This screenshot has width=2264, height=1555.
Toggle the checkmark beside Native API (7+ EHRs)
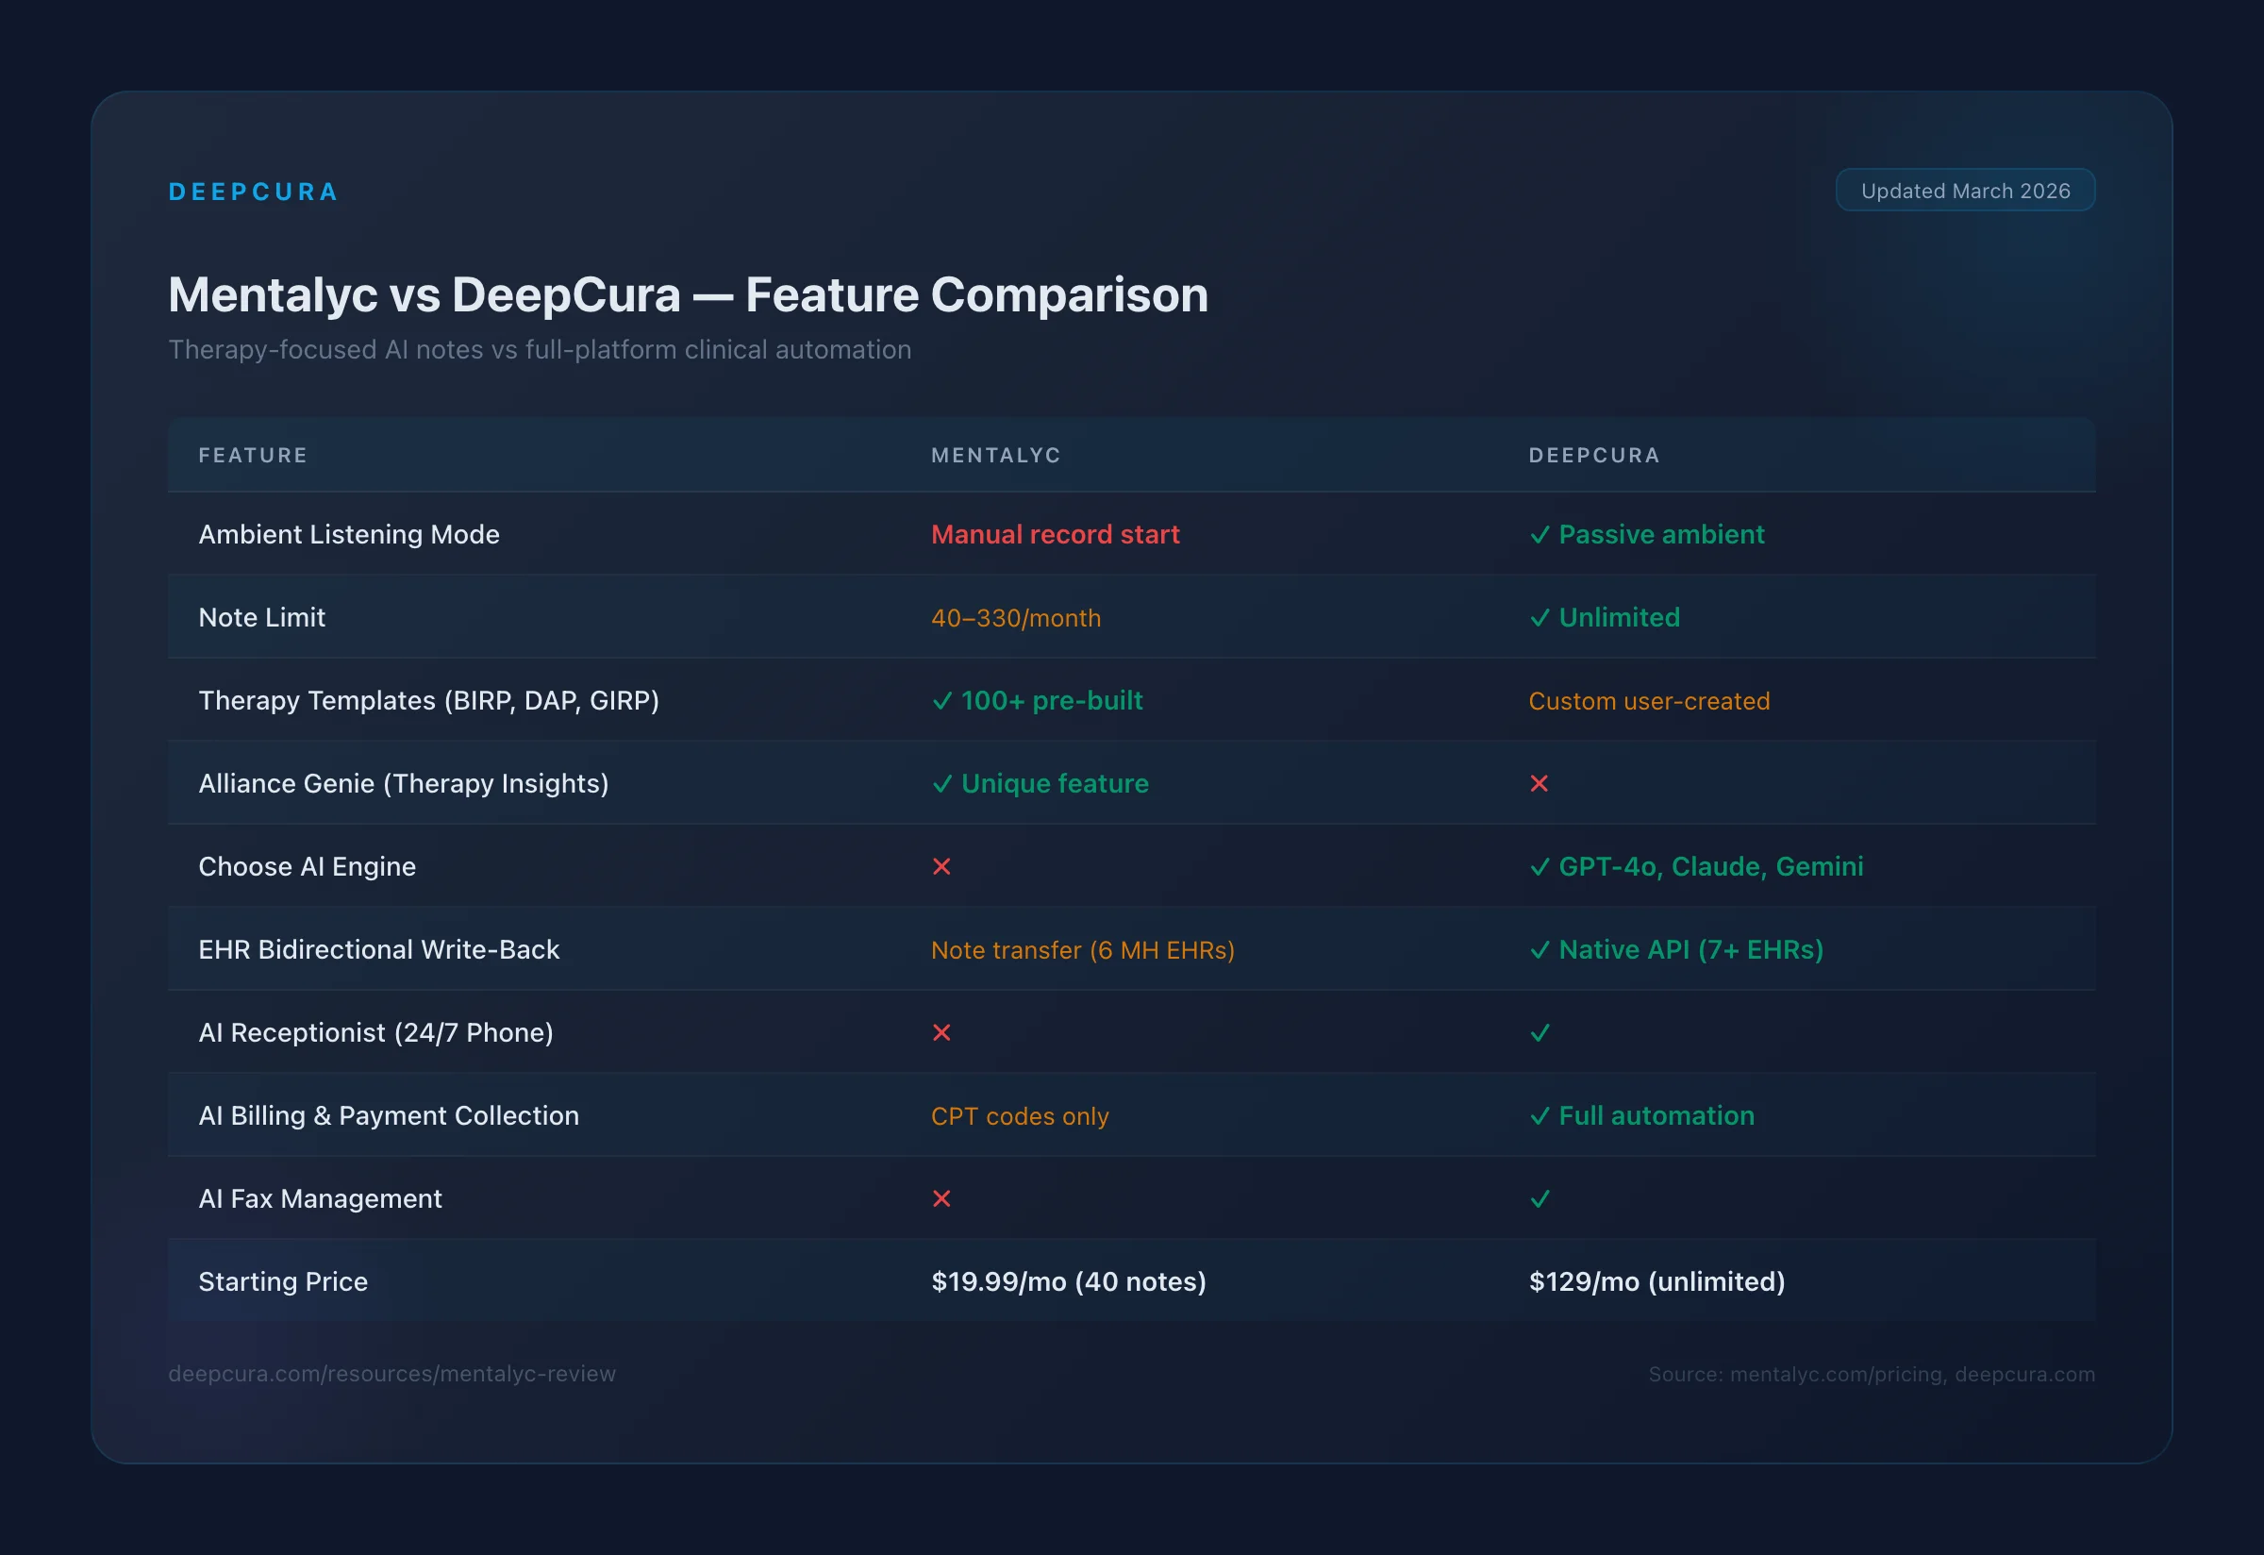pos(1540,949)
